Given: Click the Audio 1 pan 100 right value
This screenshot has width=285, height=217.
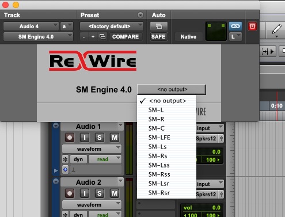Looking at the screenshot, I should pyautogui.click(x=212, y=159).
